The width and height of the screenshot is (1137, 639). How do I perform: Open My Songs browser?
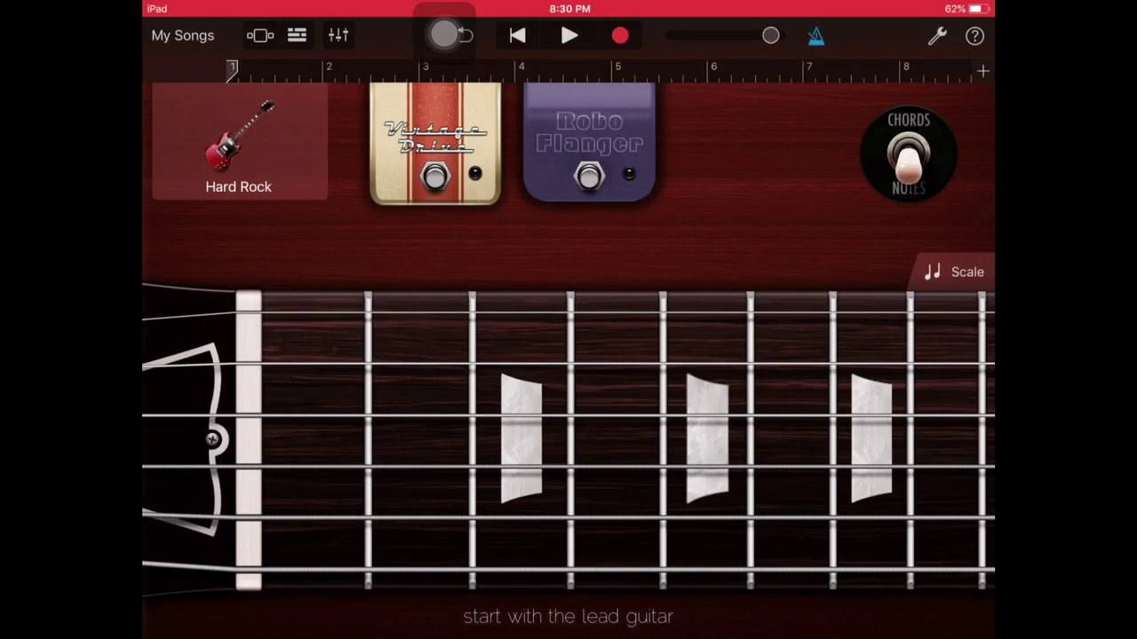182,35
